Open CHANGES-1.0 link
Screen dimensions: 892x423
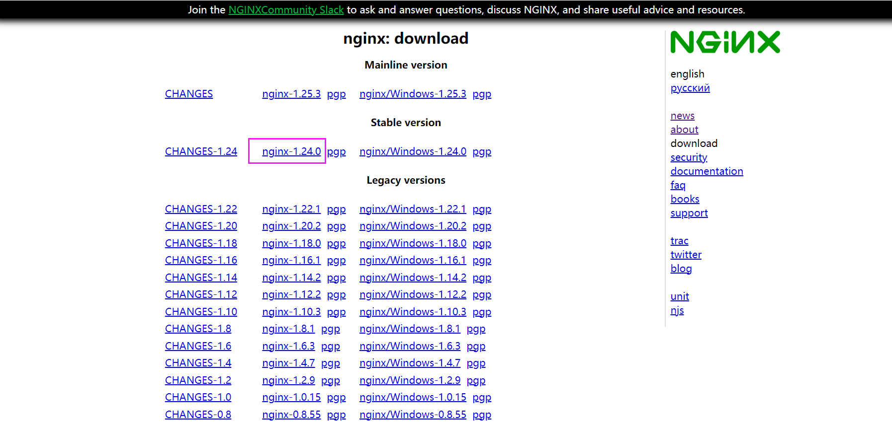tap(198, 397)
